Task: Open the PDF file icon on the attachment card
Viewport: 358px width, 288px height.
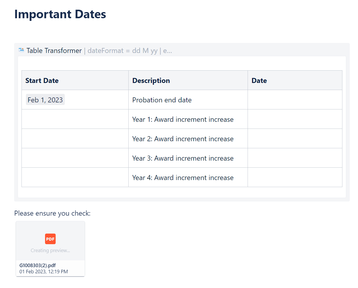Action: point(50,239)
